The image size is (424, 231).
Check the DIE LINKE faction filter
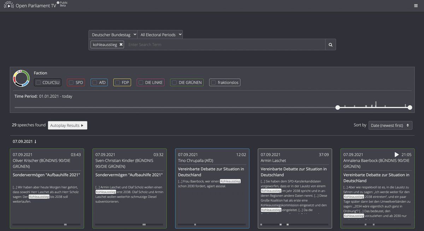pyautogui.click(x=141, y=83)
